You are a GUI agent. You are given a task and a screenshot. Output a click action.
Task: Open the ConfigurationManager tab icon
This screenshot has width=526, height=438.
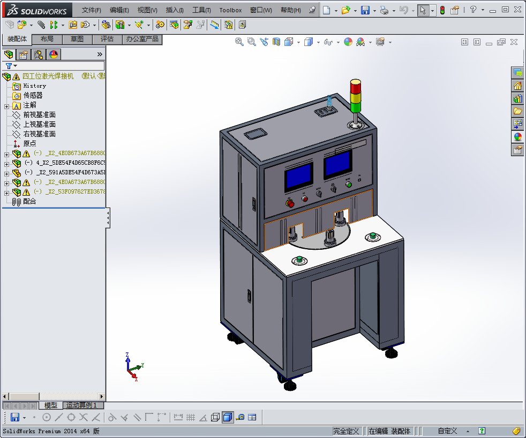39,55
